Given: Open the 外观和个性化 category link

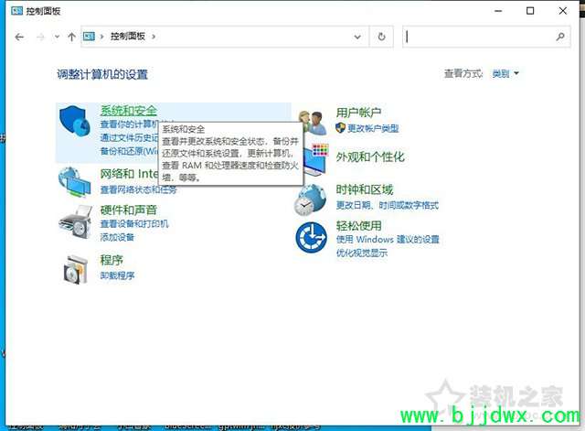Looking at the screenshot, I should (370, 156).
